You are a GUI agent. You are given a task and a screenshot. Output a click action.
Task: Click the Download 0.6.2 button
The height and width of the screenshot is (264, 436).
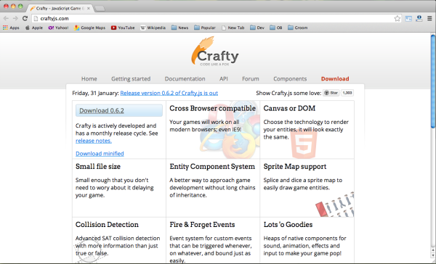119,110
